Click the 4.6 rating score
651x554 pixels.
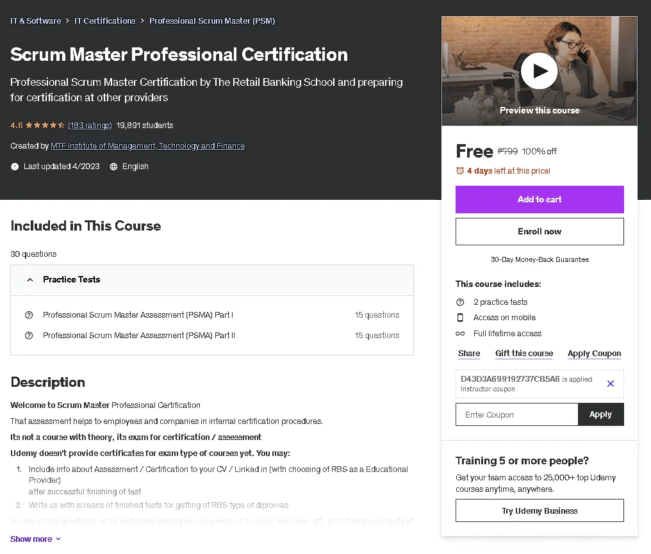coord(17,126)
